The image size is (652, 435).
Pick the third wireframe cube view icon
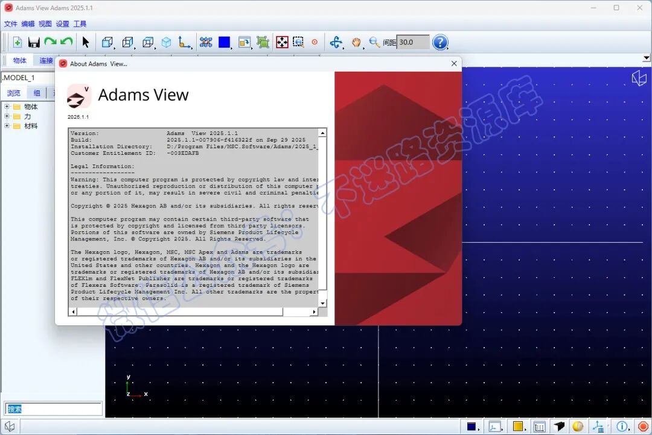[x=148, y=42]
